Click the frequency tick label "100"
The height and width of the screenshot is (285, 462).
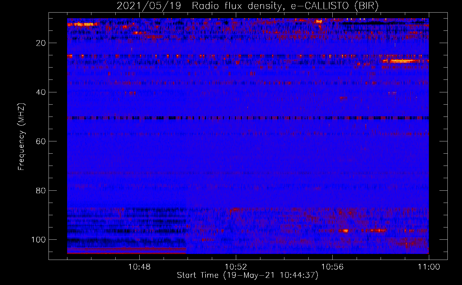coord(39,240)
